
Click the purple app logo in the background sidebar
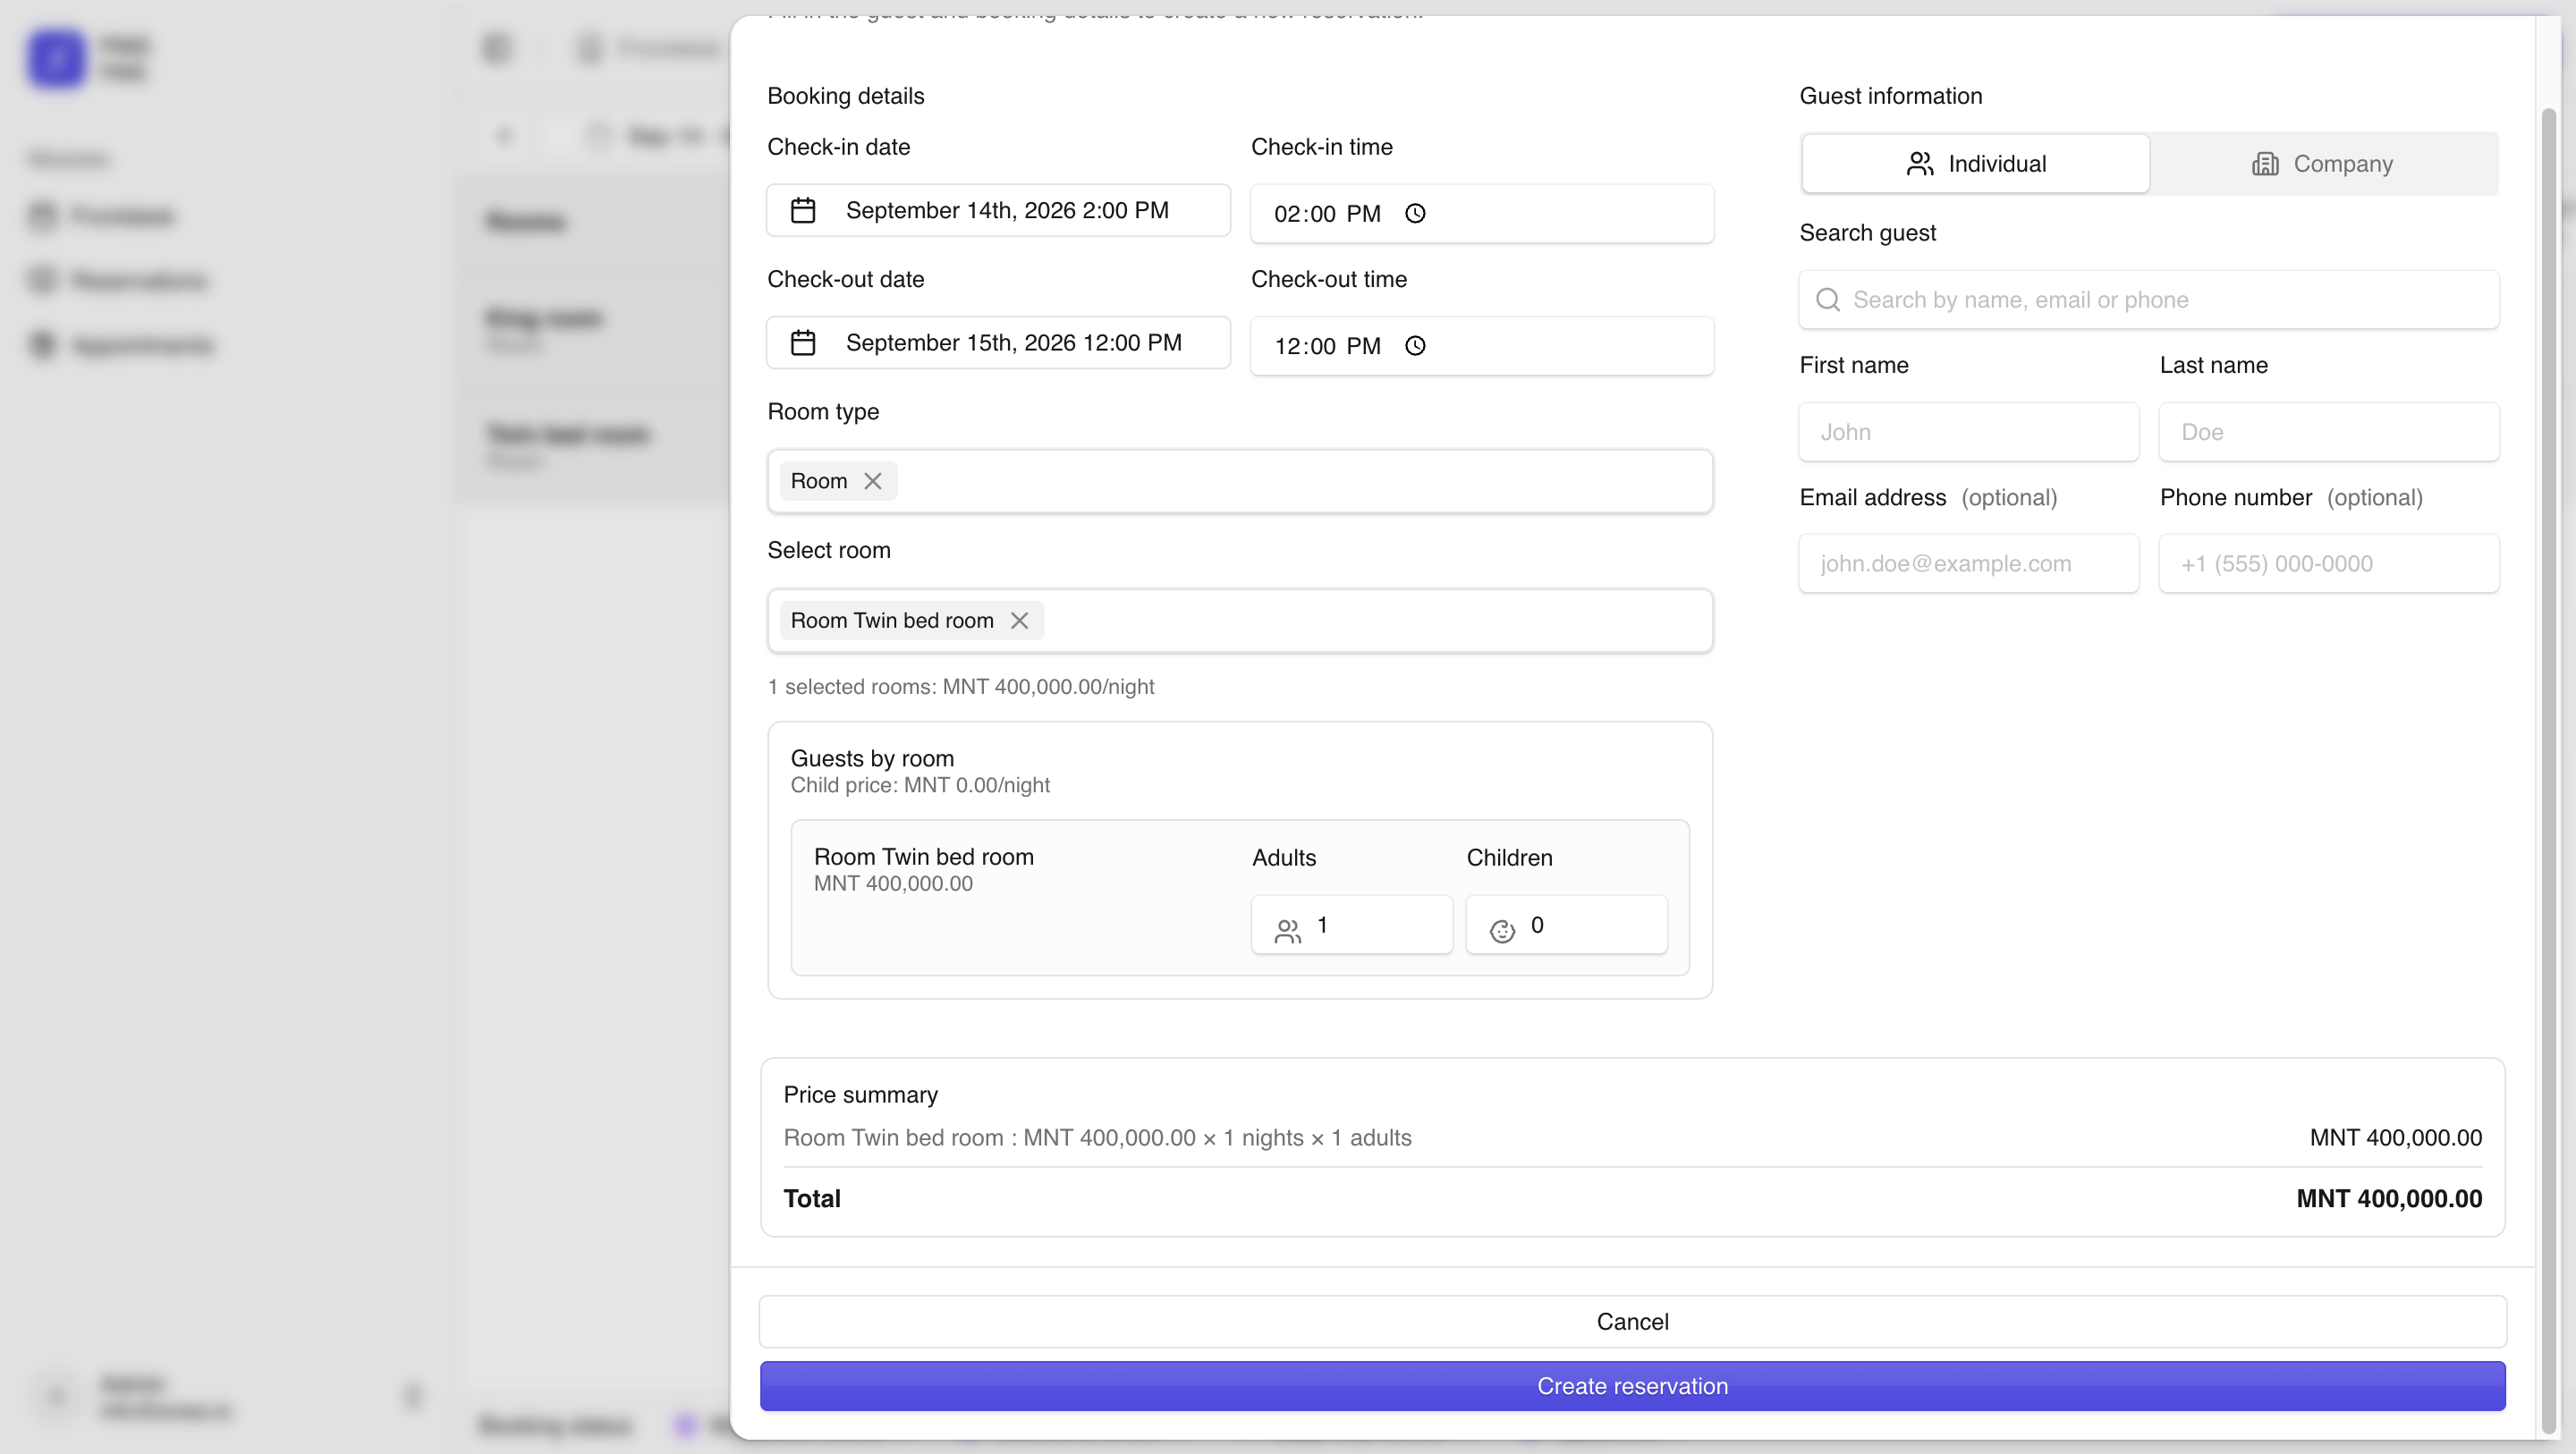(57, 58)
